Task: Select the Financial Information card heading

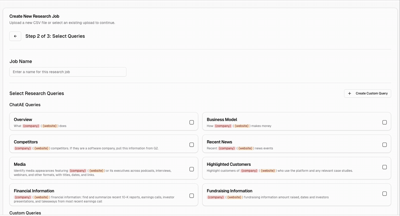Action: coord(34,191)
